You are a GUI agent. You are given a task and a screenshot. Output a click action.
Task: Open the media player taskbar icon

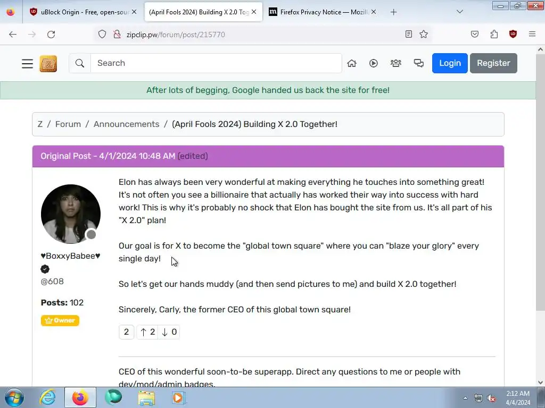(179, 397)
